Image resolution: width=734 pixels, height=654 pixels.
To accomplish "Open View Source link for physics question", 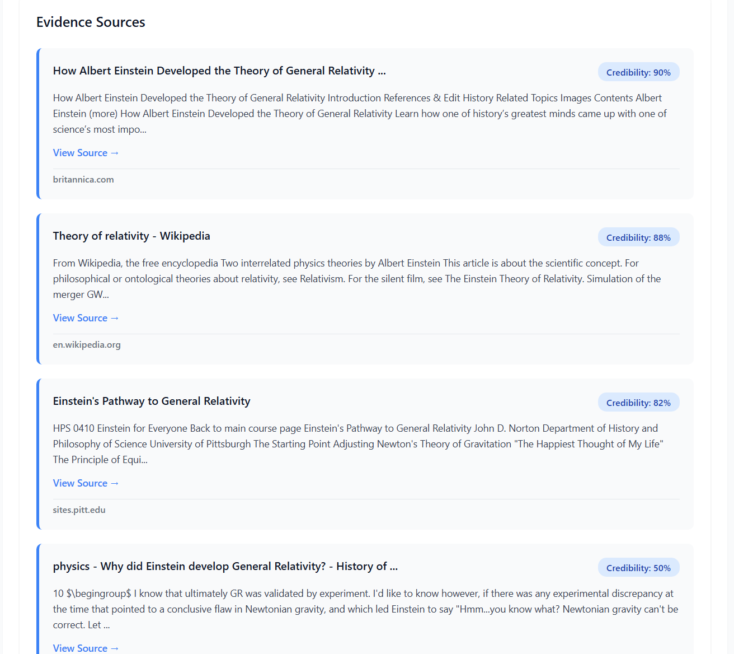I will tap(86, 648).
